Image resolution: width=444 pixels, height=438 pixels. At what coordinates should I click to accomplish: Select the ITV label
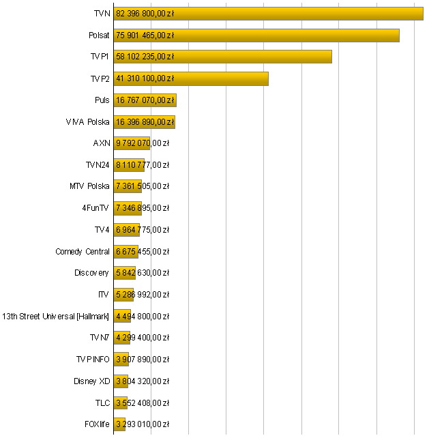[x=104, y=295]
